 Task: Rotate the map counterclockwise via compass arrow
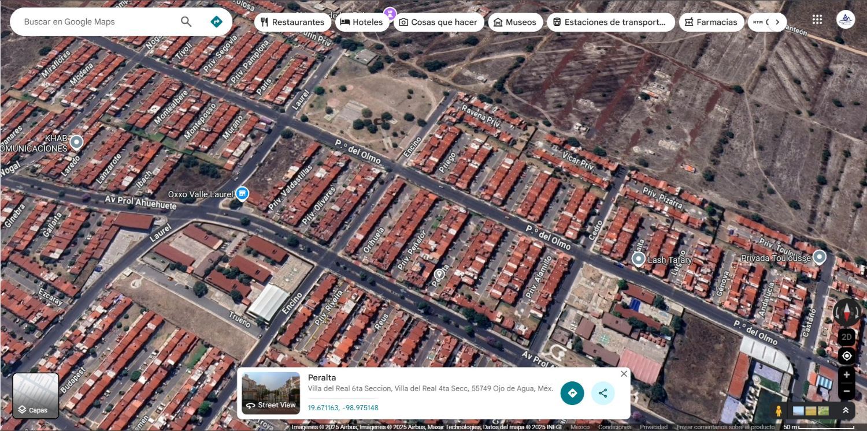click(838, 312)
